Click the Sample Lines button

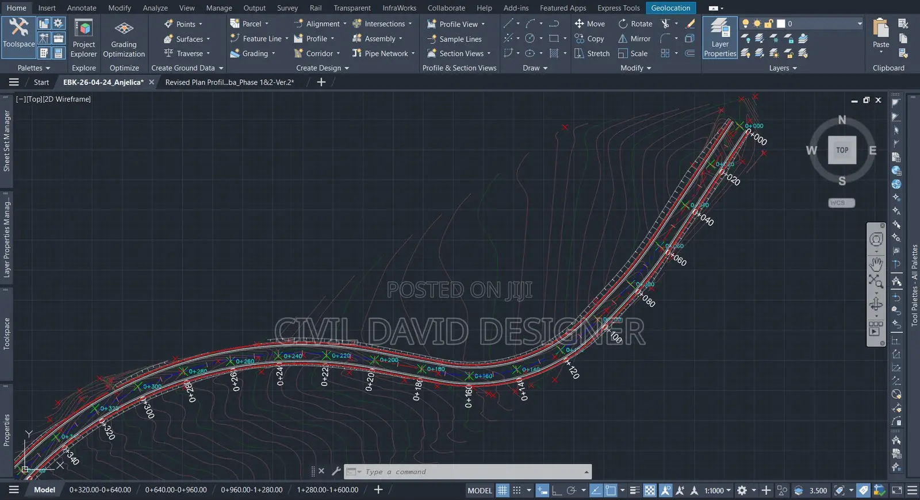(455, 39)
